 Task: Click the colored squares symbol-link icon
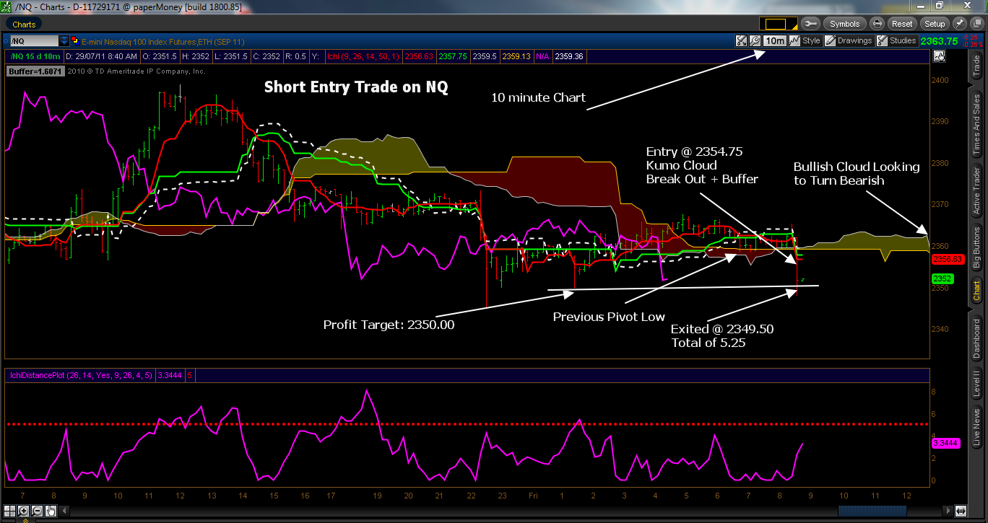pyautogui.click(x=75, y=41)
